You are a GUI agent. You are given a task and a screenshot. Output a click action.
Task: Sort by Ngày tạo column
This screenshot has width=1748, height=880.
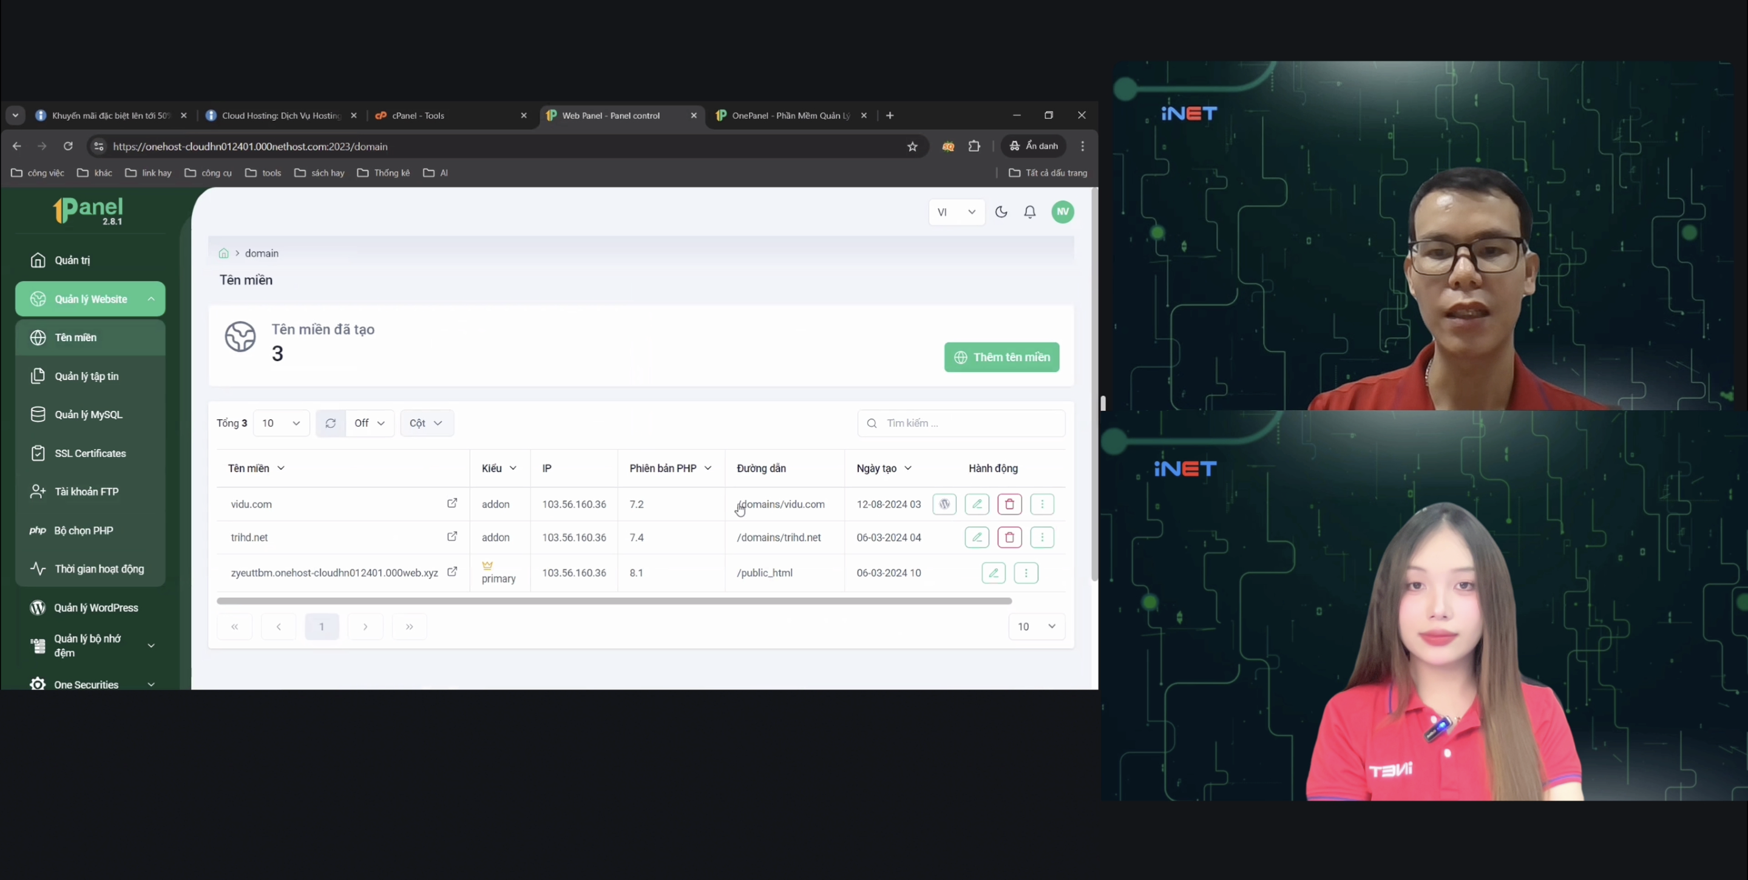pyautogui.click(x=884, y=468)
